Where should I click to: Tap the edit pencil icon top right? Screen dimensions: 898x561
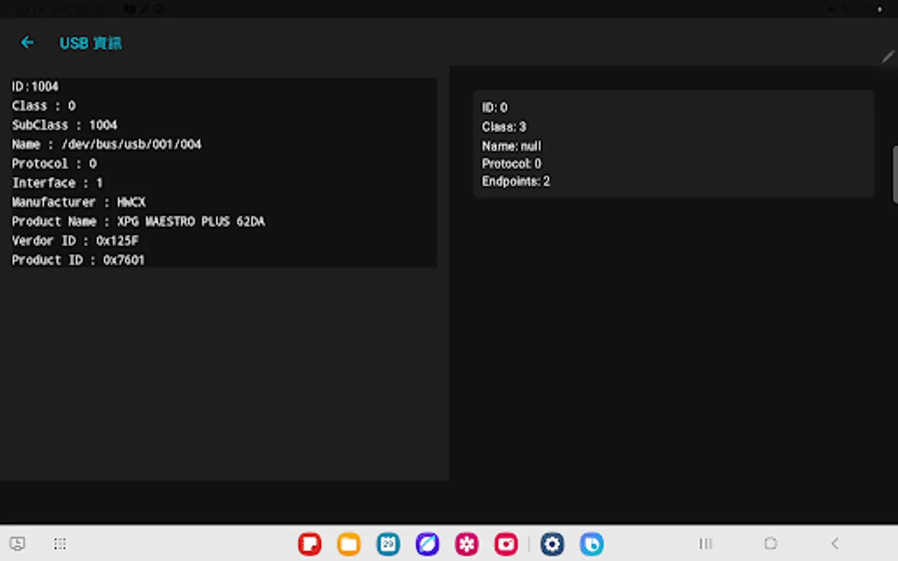point(887,57)
